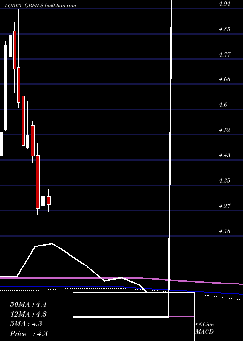Click the 4.6 price axis label
Viewport: 243px width, 341px height.
(x=223, y=105)
